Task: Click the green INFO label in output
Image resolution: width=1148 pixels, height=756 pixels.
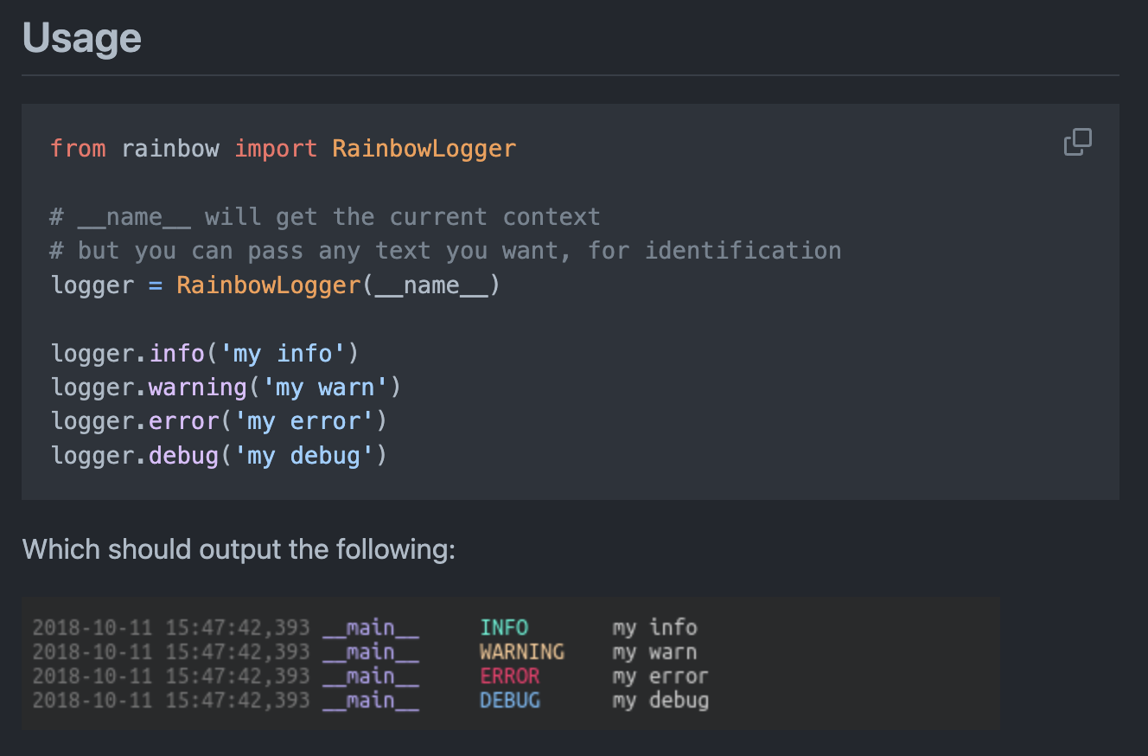Action: pyautogui.click(x=504, y=628)
